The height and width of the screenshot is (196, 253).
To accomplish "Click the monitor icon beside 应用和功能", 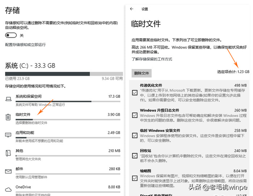I will 8,135.
